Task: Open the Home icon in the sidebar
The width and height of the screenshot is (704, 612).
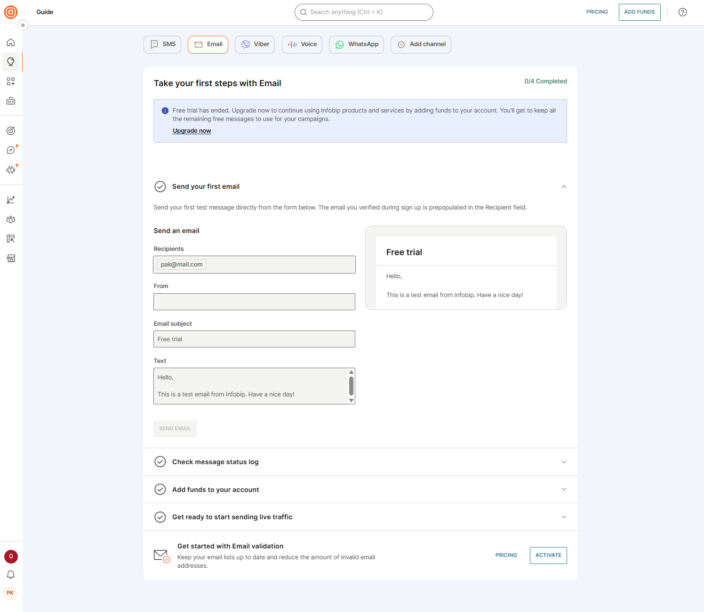Action: point(11,42)
